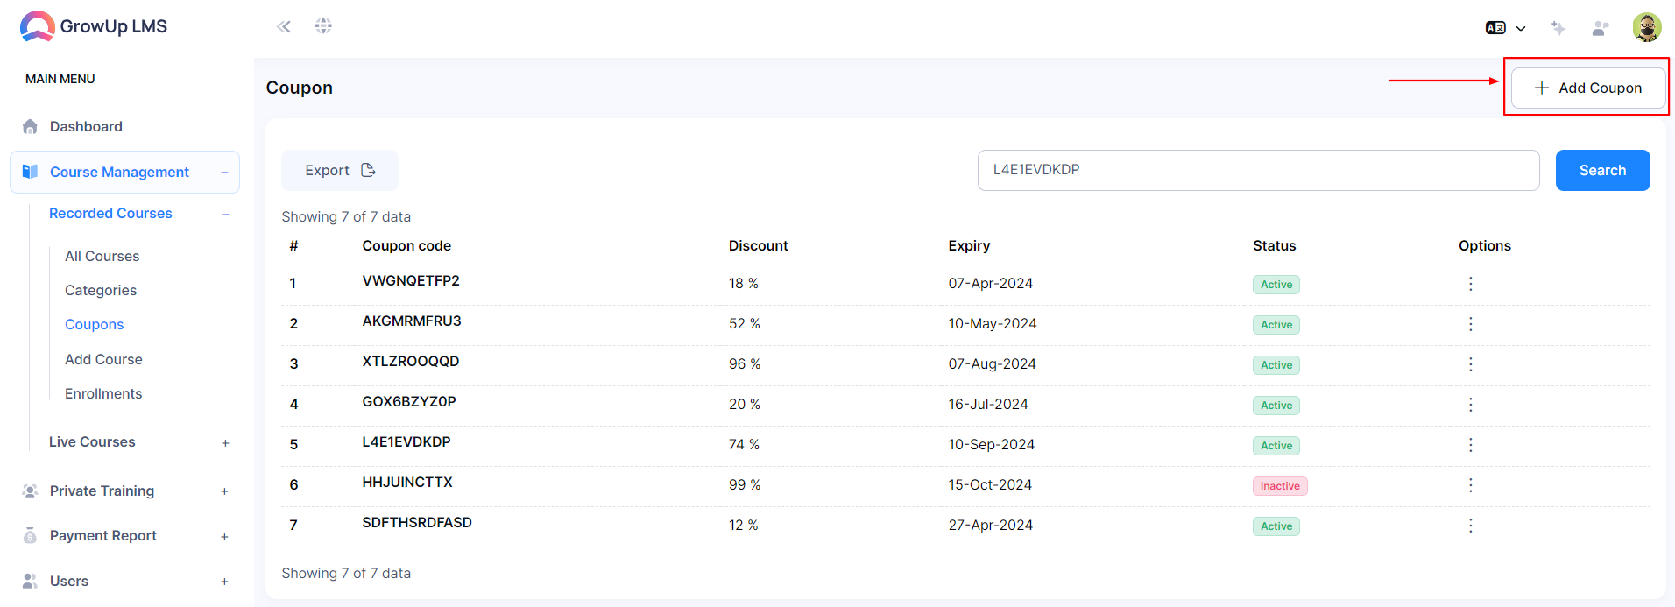Focus the coupon search input field

click(x=1258, y=170)
